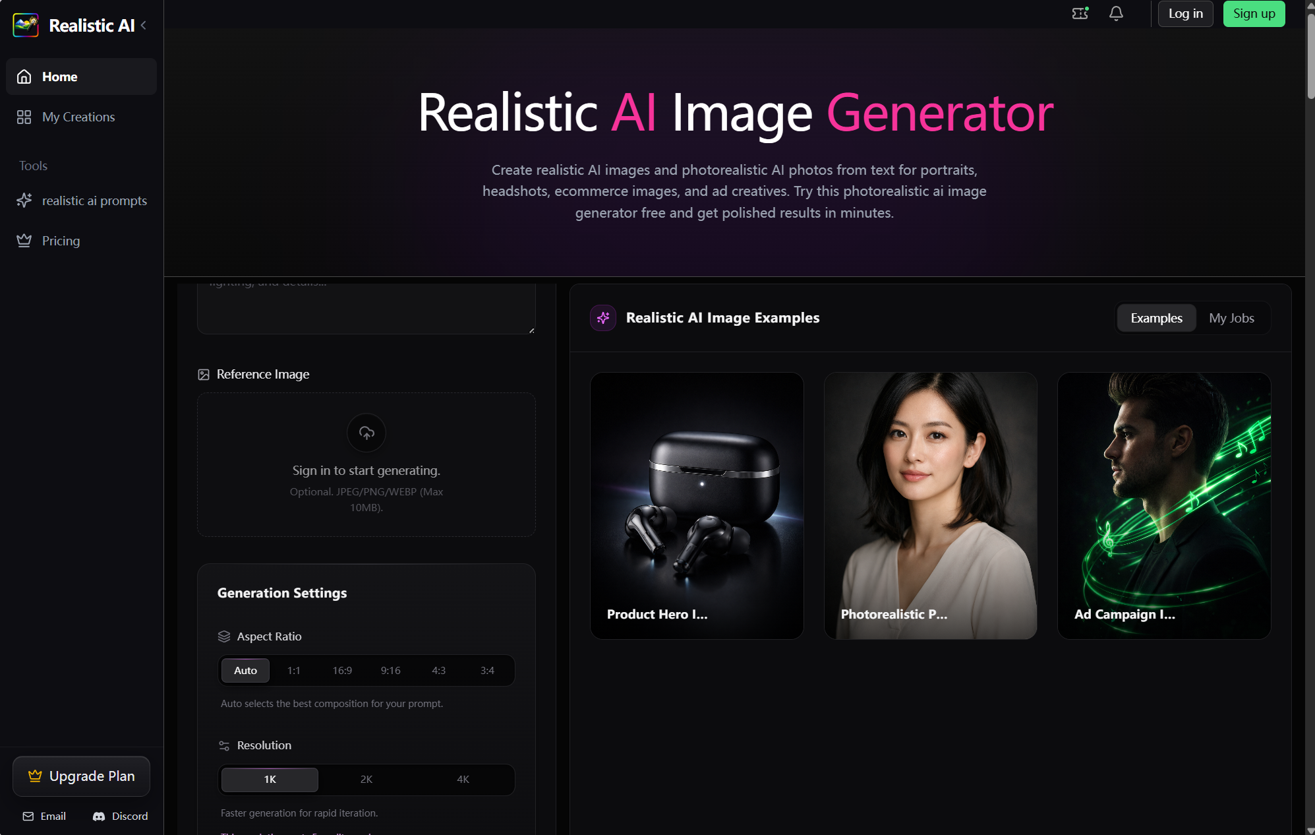Open the Ad Campaign example image
Image resolution: width=1315 pixels, height=835 pixels.
click(1164, 506)
